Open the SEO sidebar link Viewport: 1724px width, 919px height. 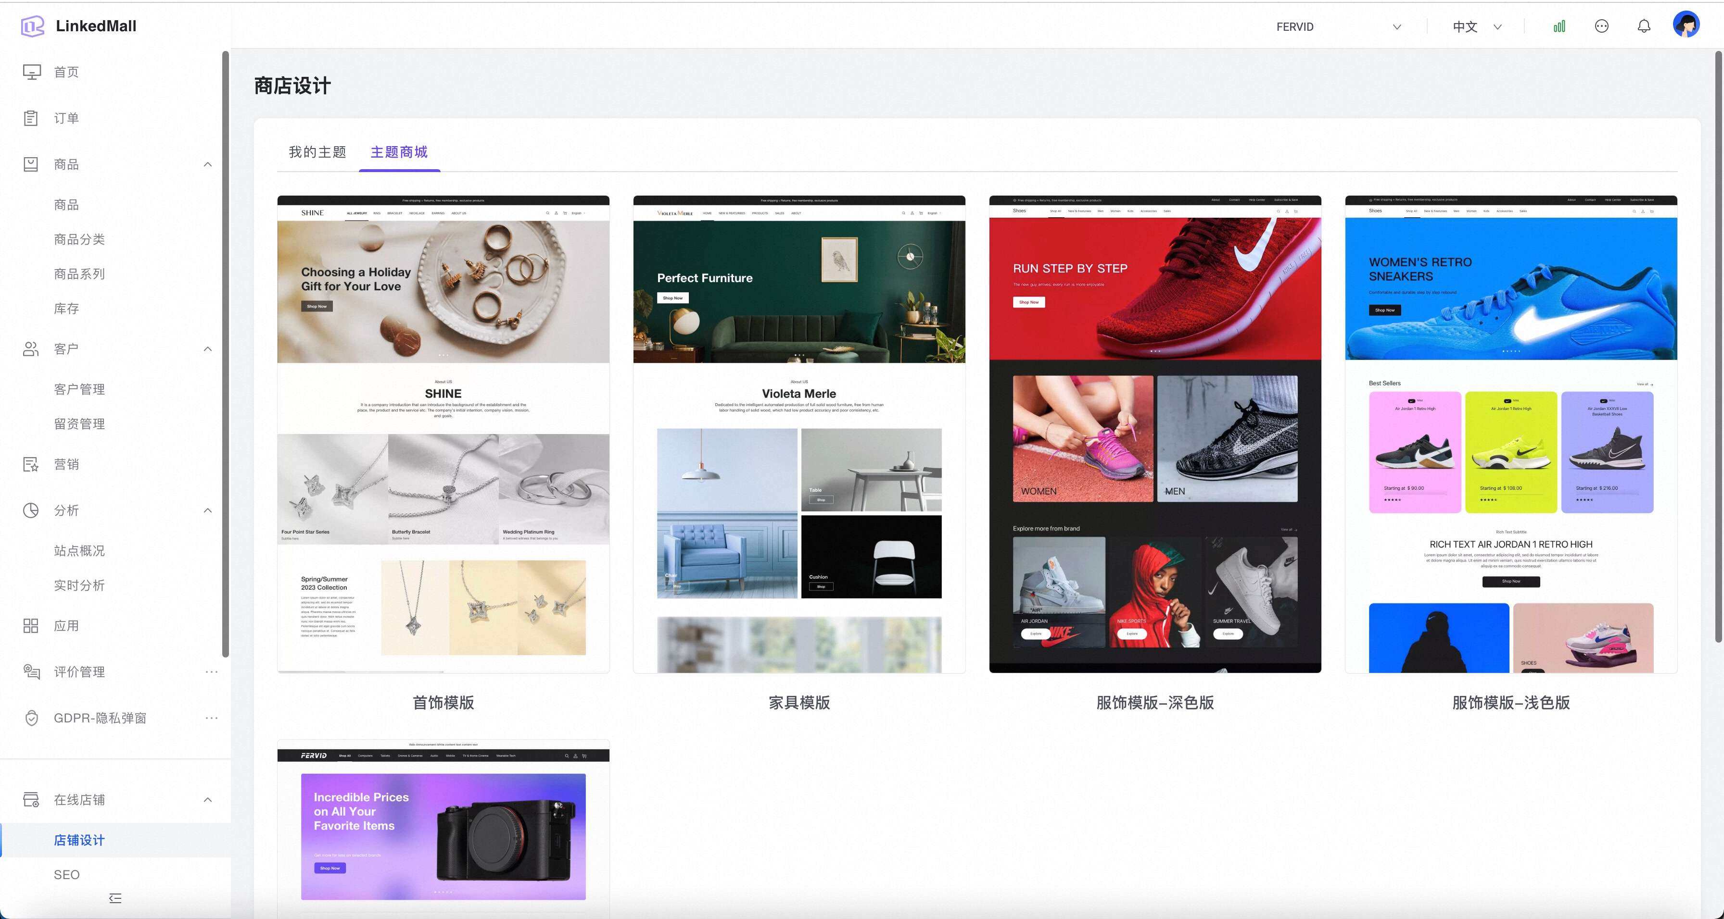coord(66,874)
